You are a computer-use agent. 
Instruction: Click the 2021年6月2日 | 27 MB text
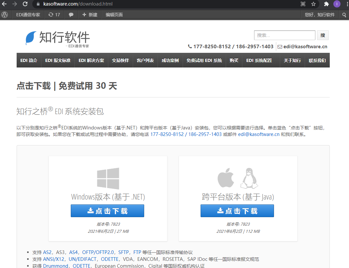(108, 231)
